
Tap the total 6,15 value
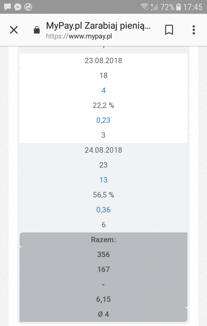(x=103, y=299)
